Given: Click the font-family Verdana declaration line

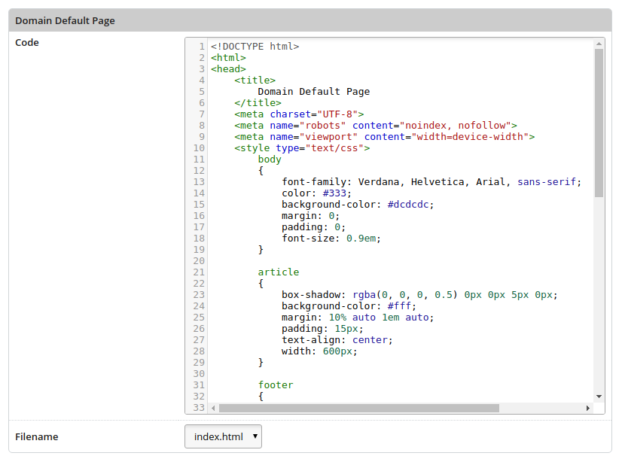Looking at the screenshot, I should pos(431,182).
